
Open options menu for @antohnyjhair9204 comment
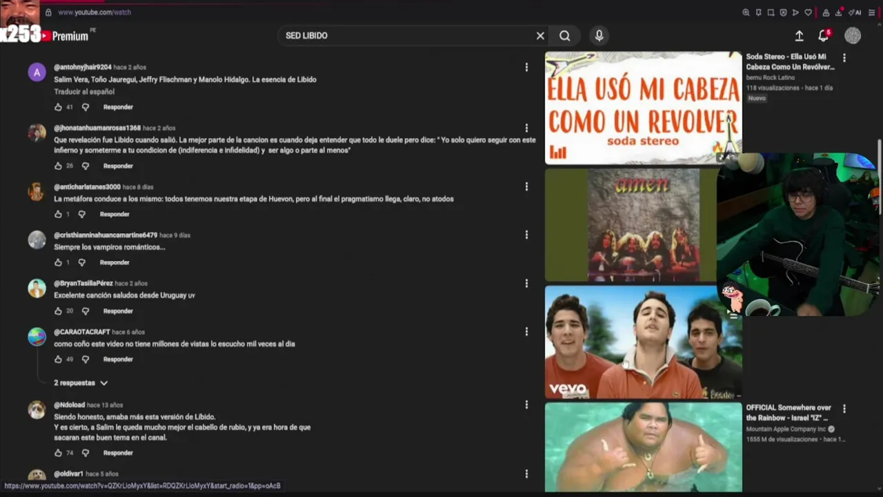pos(526,67)
